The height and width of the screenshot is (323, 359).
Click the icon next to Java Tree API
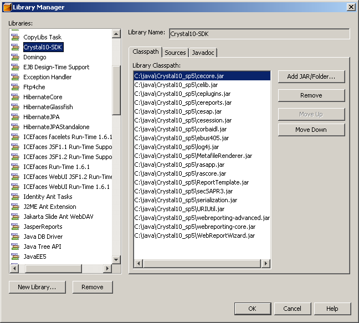click(x=16, y=247)
